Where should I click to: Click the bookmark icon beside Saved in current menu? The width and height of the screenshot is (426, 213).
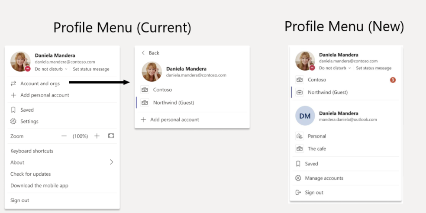[x=13, y=110]
